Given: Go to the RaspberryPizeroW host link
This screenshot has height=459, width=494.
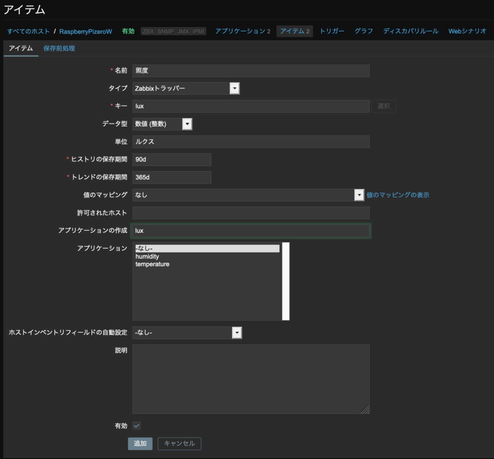Looking at the screenshot, I should click(x=85, y=32).
